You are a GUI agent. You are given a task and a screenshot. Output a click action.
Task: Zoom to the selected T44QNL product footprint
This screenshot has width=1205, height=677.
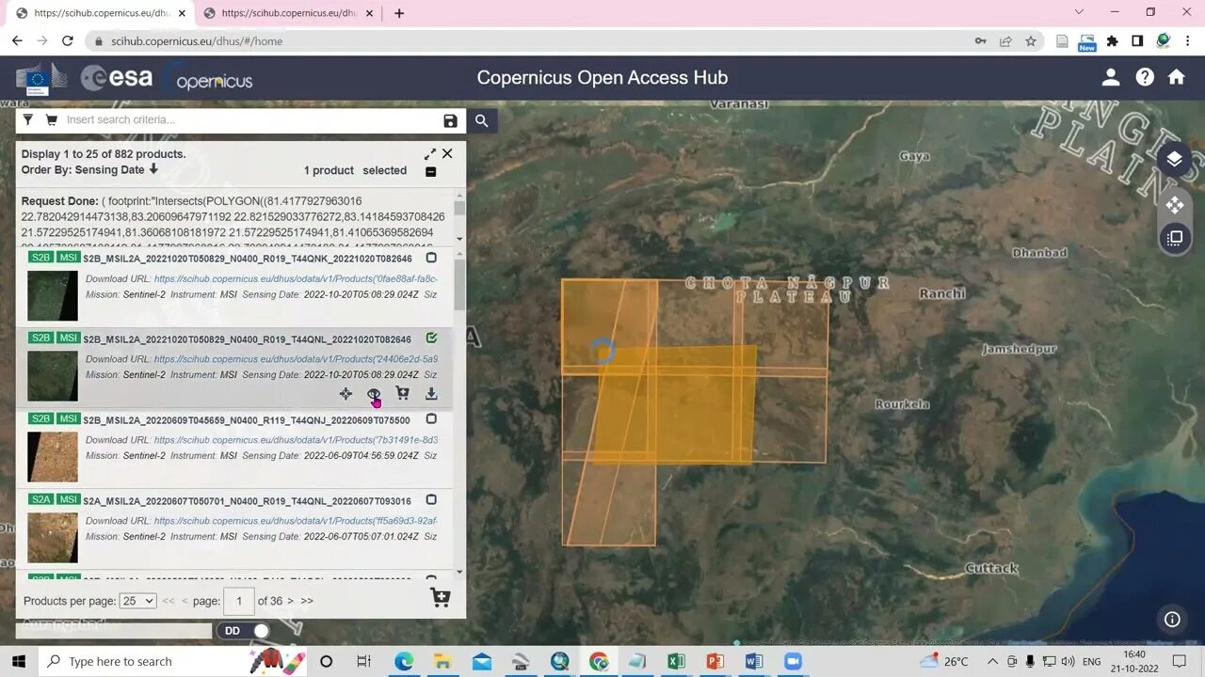pyautogui.click(x=345, y=394)
